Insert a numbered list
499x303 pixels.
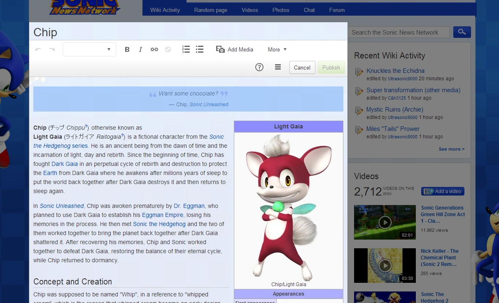point(186,49)
